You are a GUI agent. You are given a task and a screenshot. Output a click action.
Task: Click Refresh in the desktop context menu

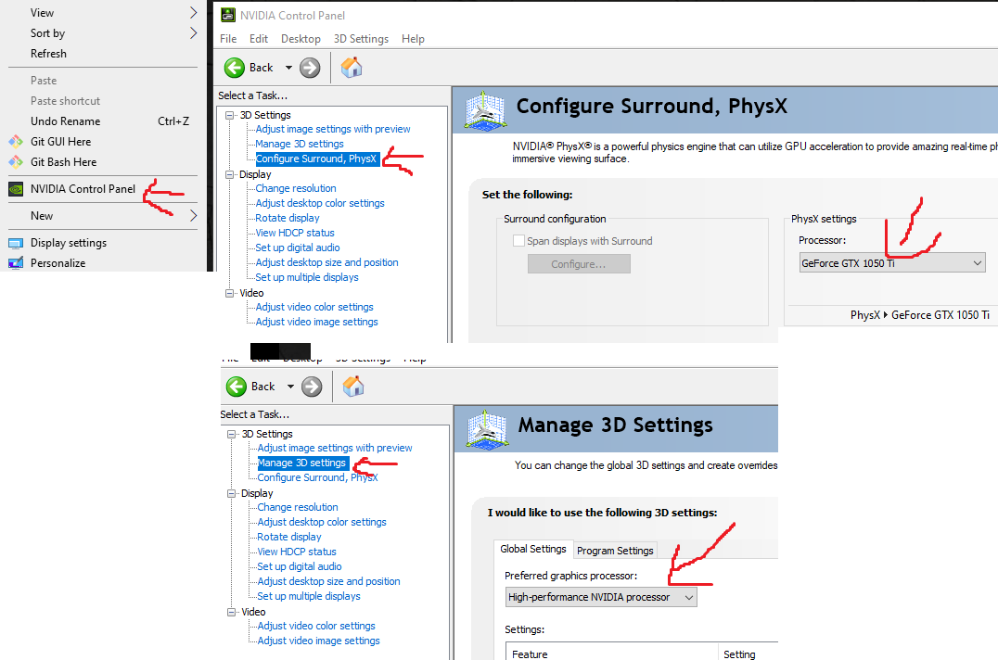tap(48, 54)
